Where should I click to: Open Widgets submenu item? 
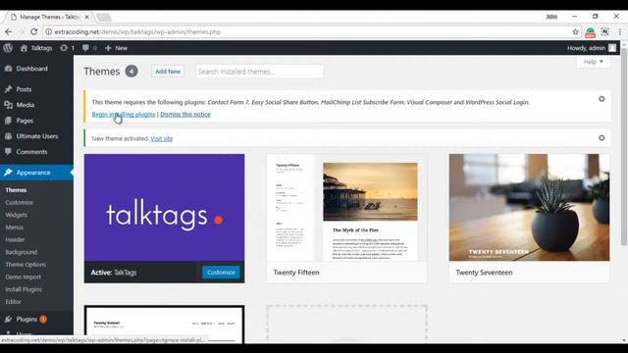click(17, 215)
